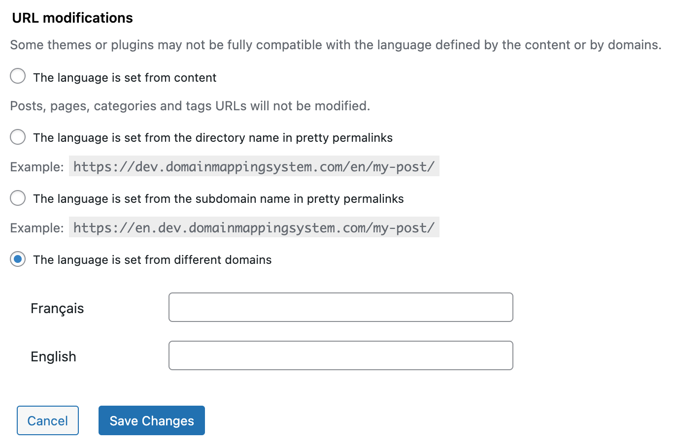This screenshot has height=448, width=674.
Task: Click the 'directory name in pretty permalinks' label text
Action: click(213, 138)
